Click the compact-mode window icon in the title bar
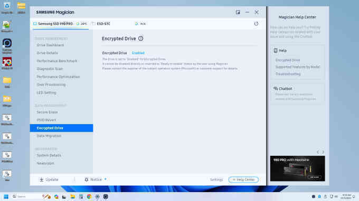Viewport: 359px width, 201px height. pos(238,12)
